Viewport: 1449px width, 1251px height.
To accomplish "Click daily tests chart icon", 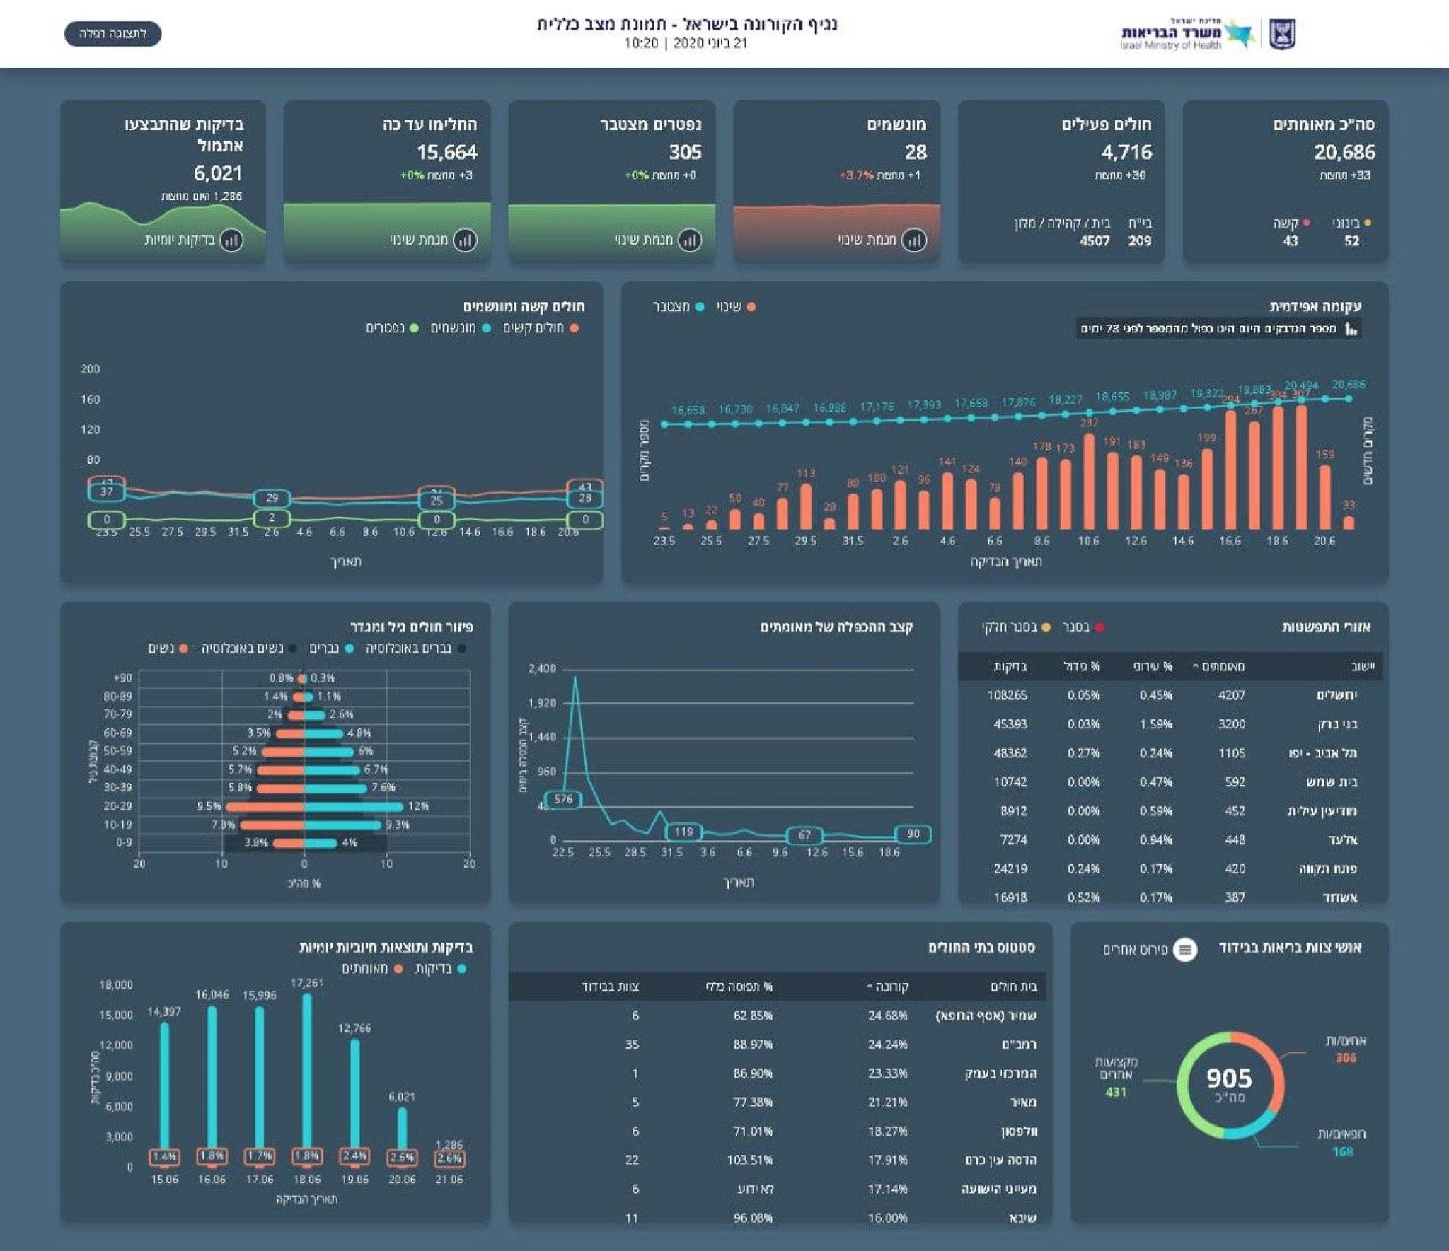I will coord(231,240).
